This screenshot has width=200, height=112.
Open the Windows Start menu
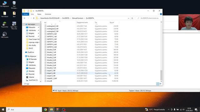click(3, 110)
